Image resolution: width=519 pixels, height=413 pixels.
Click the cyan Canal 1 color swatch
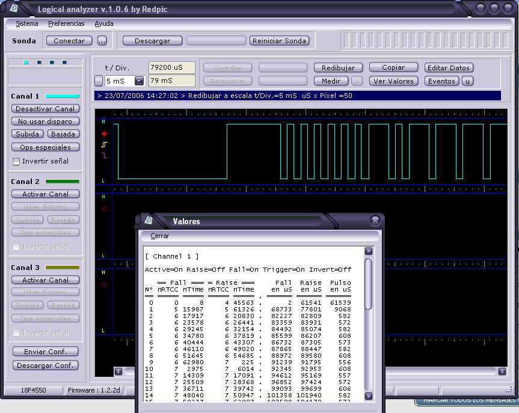coord(62,96)
